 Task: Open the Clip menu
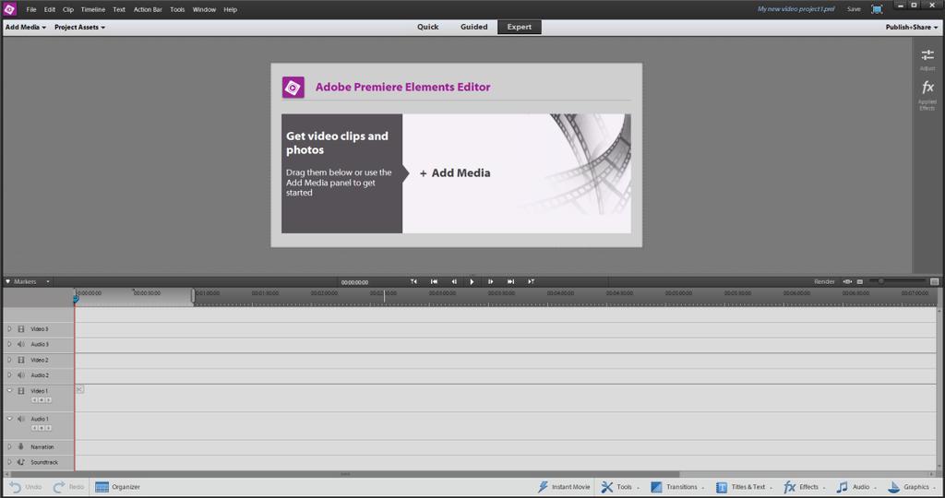coord(68,9)
